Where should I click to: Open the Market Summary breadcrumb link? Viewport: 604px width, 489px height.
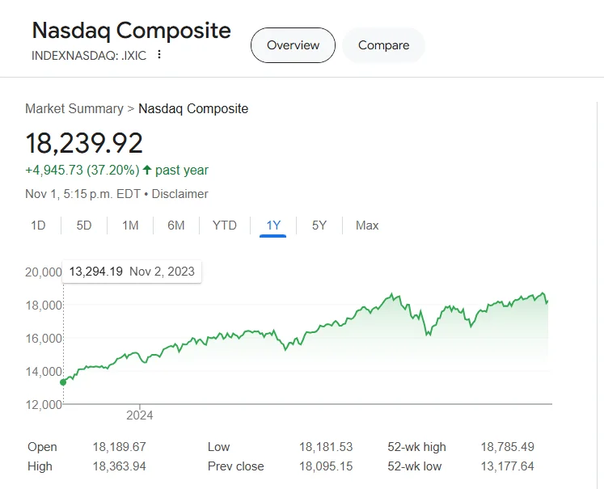point(74,108)
